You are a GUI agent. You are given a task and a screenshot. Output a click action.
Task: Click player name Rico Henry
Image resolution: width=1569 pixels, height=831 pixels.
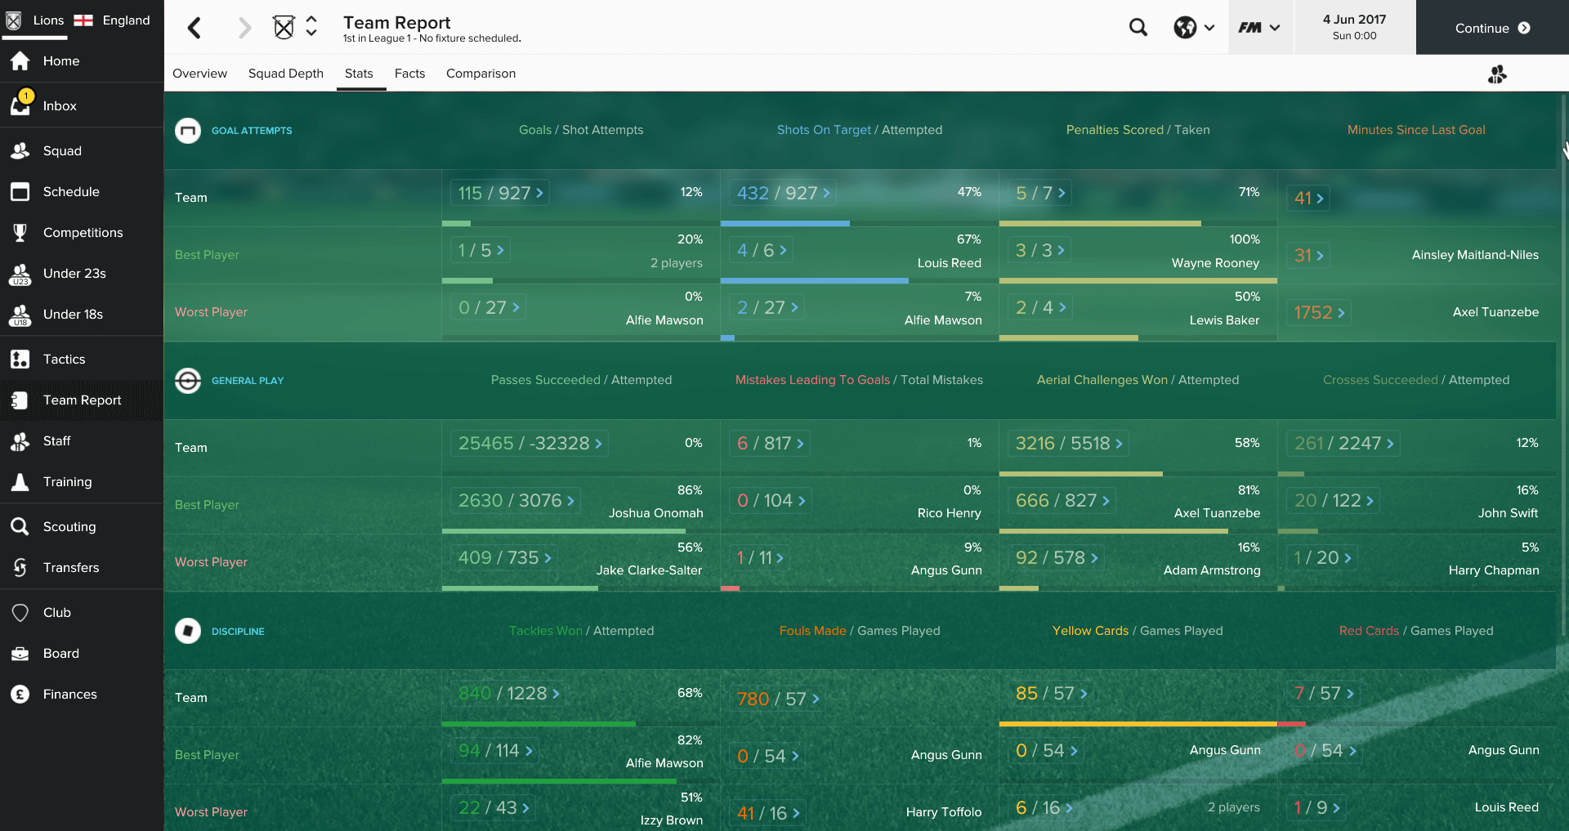tap(949, 513)
